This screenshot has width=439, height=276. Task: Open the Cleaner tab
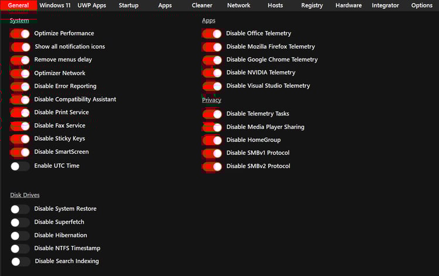[202, 5]
